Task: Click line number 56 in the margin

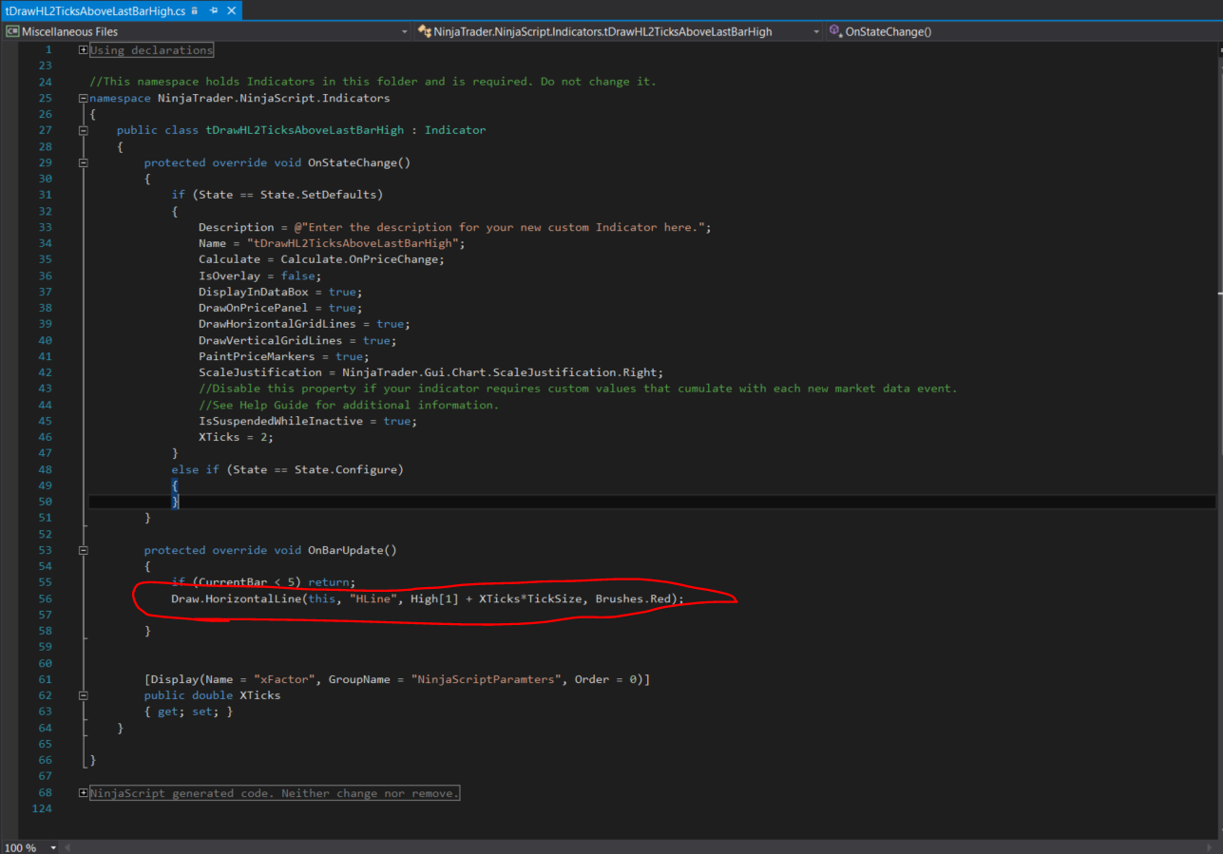Action: point(46,598)
